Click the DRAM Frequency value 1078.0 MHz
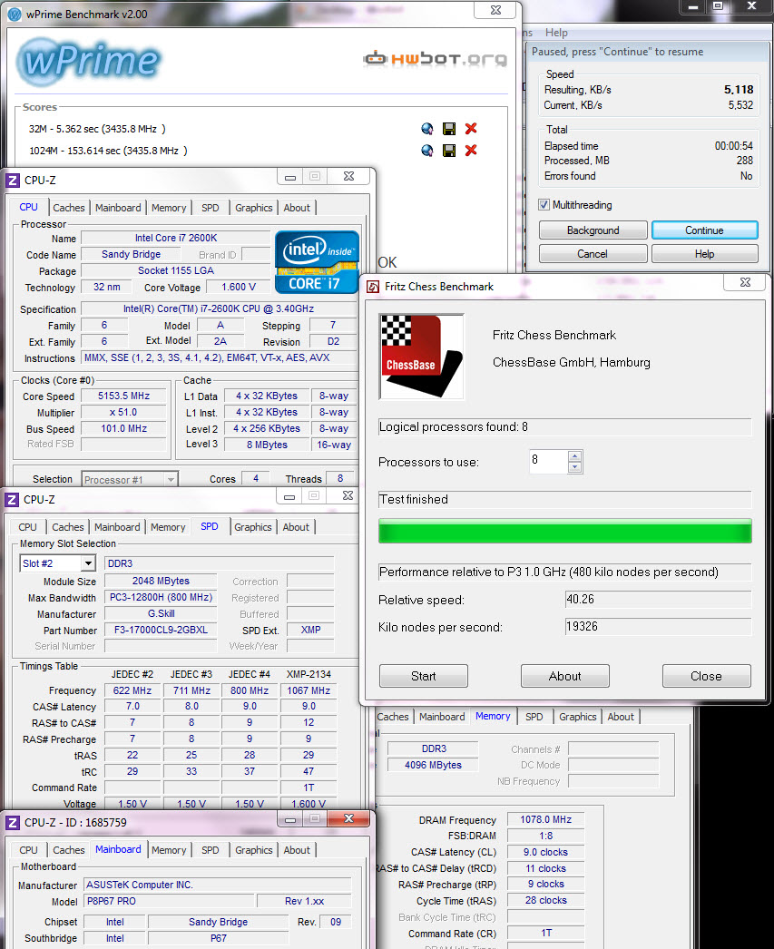774x949 pixels. pyautogui.click(x=545, y=819)
